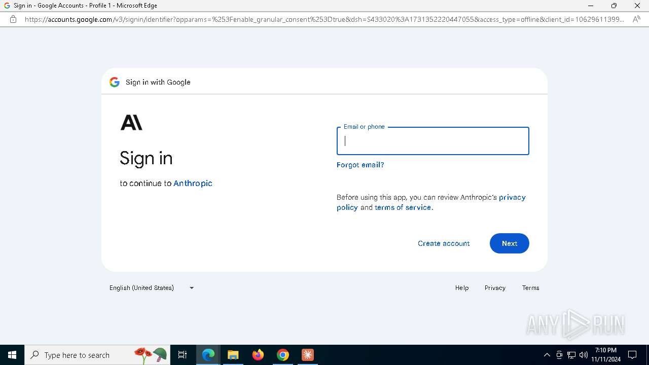Open the Forgot email? link
The height and width of the screenshot is (365, 649).
[x=360, y=165]
